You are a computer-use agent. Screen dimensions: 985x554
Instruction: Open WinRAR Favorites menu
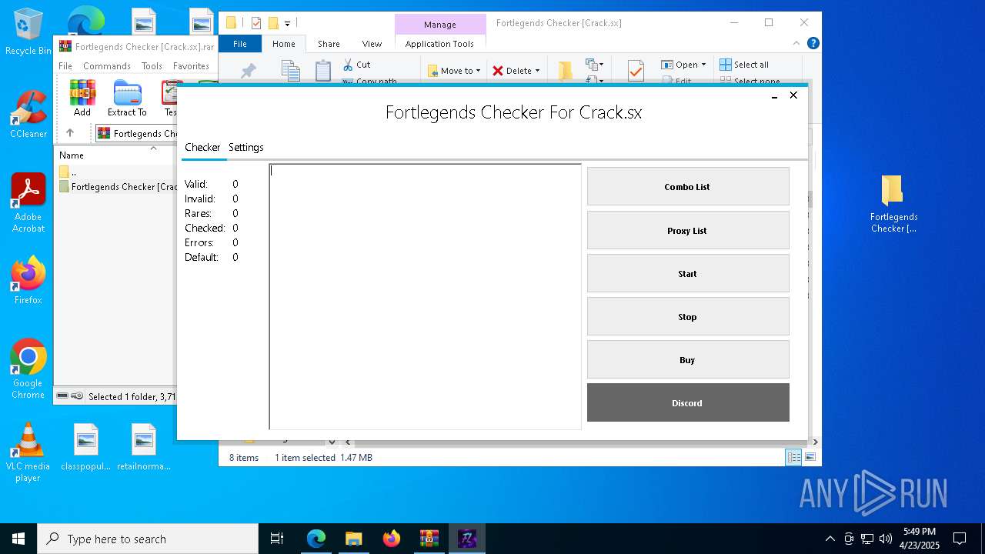click(x=191, y=66)
